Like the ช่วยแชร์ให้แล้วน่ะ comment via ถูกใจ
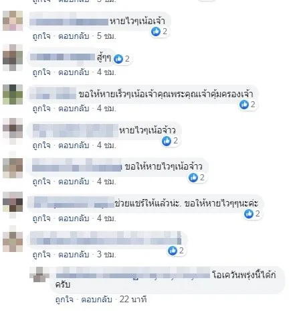The width and height of the screenshot is (303, 311). click(x=41, y=219)
